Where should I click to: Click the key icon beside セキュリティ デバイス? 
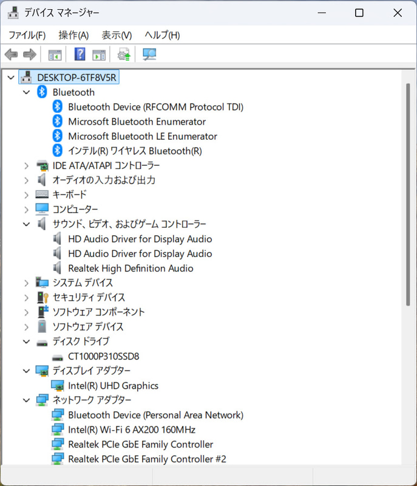coord(42,297)
